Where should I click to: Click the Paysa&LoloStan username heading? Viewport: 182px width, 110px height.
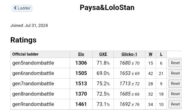pos(107,8)
